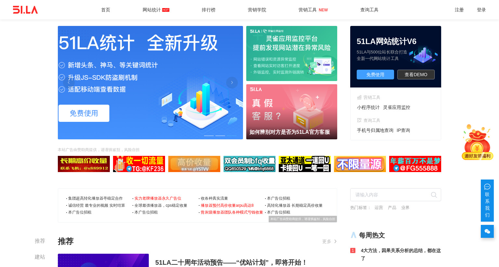The width and height of the screenshot is (499, 267).
Task: Select the 业界 hot tag
Action: [x=405, y=208]
